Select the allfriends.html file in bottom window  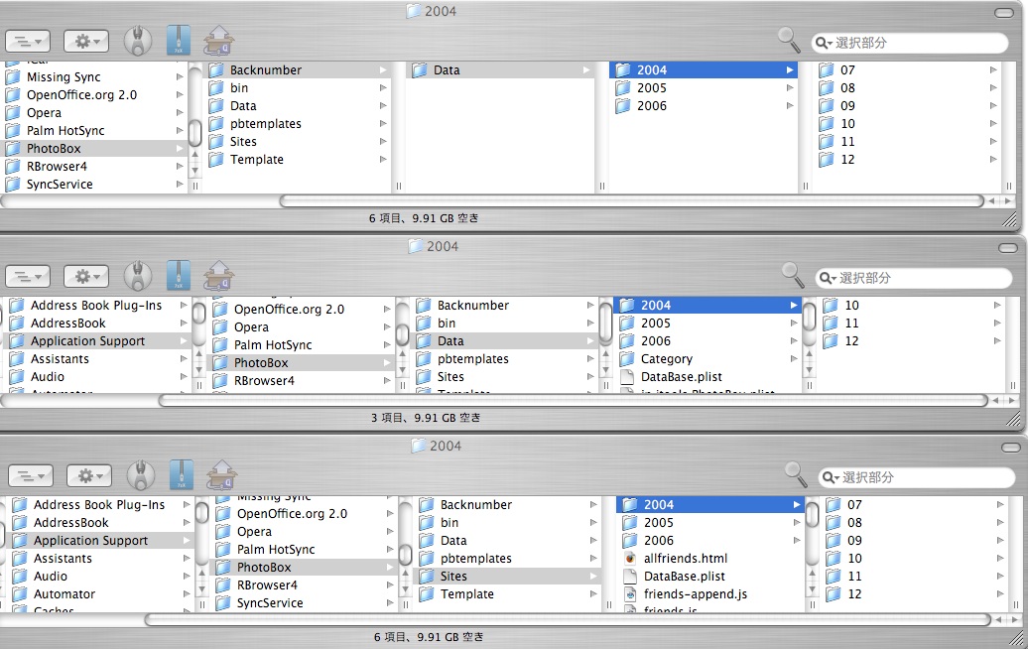pos(685,559)
